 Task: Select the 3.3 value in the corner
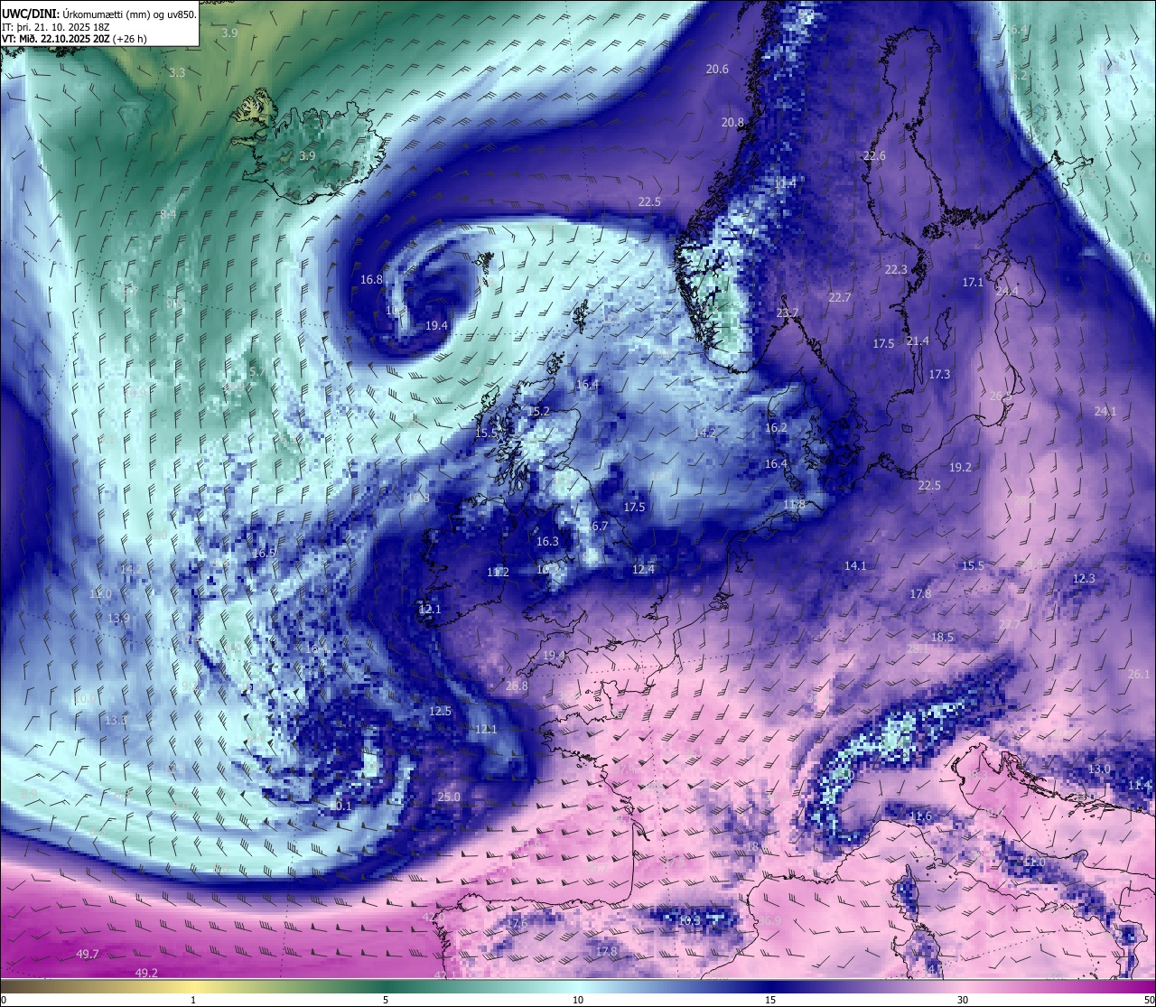point(177,73)
